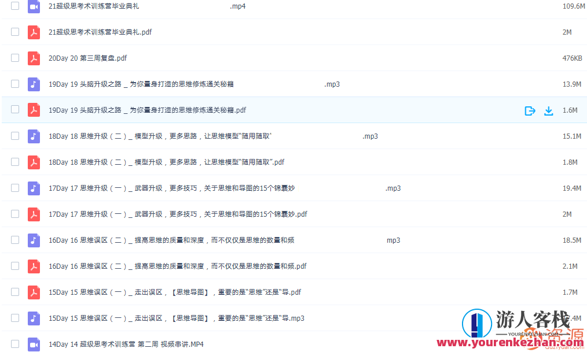587x352 pixels.
Task: Click the video icon beside 21超级思考术训练营毕业典礼.mp4
Action: (34, 6)
